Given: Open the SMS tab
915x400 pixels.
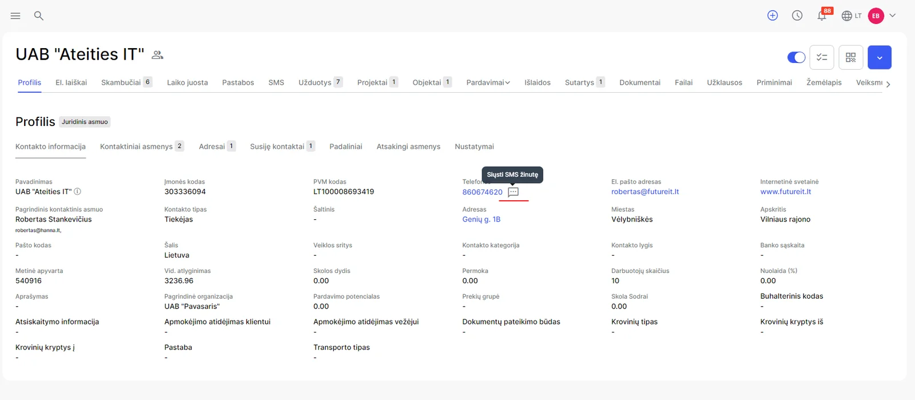Looking at the screenshot, I should (276, 82).
